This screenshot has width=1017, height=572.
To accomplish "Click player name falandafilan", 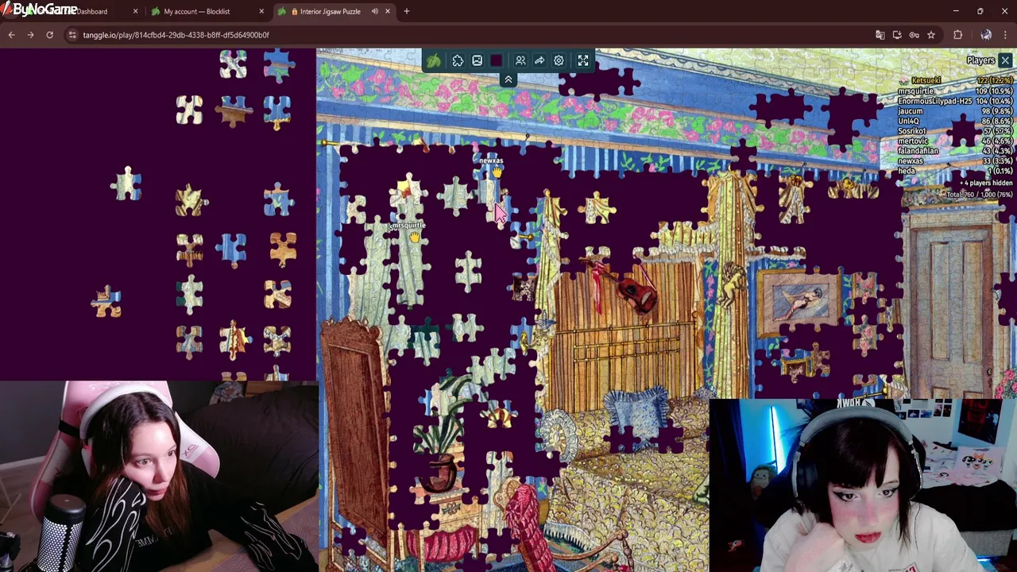I will point(918,151).
